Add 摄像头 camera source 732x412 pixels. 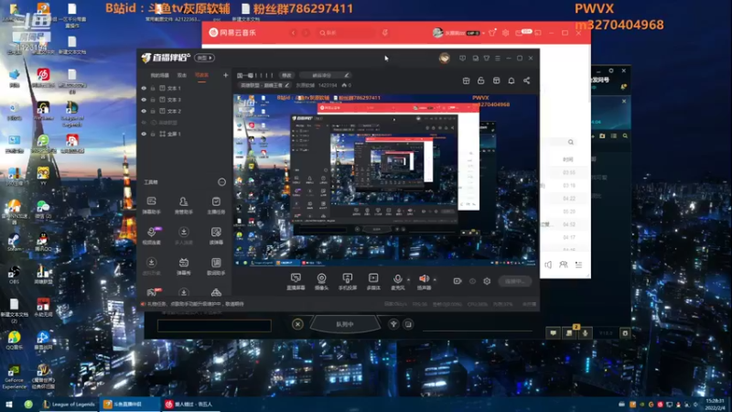pyautogui.click(x=322, y=282)
